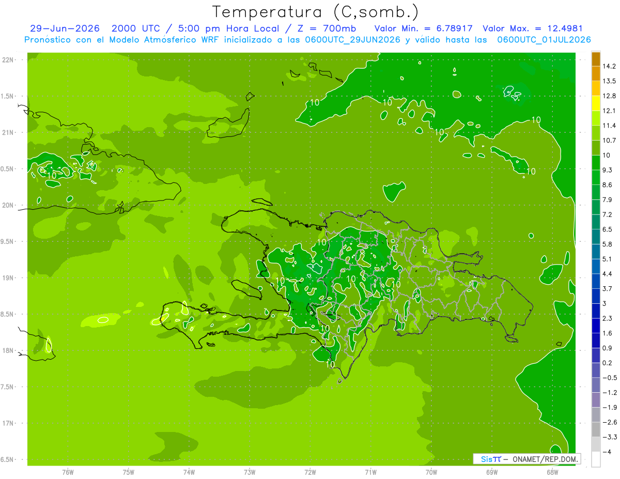The height and width of the screenshot is (479, 620).
Task: Click the '69W' longitude label
Action: point(492,472)
